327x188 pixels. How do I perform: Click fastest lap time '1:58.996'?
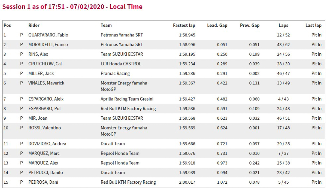pos(187,44)
